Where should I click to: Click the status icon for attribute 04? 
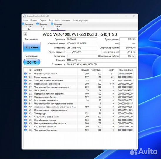click(26, 80)
